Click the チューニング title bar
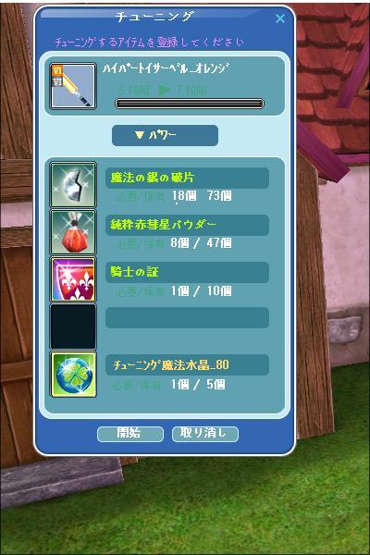The width and height of the screenshot is (370, 555). click(154, 16)
